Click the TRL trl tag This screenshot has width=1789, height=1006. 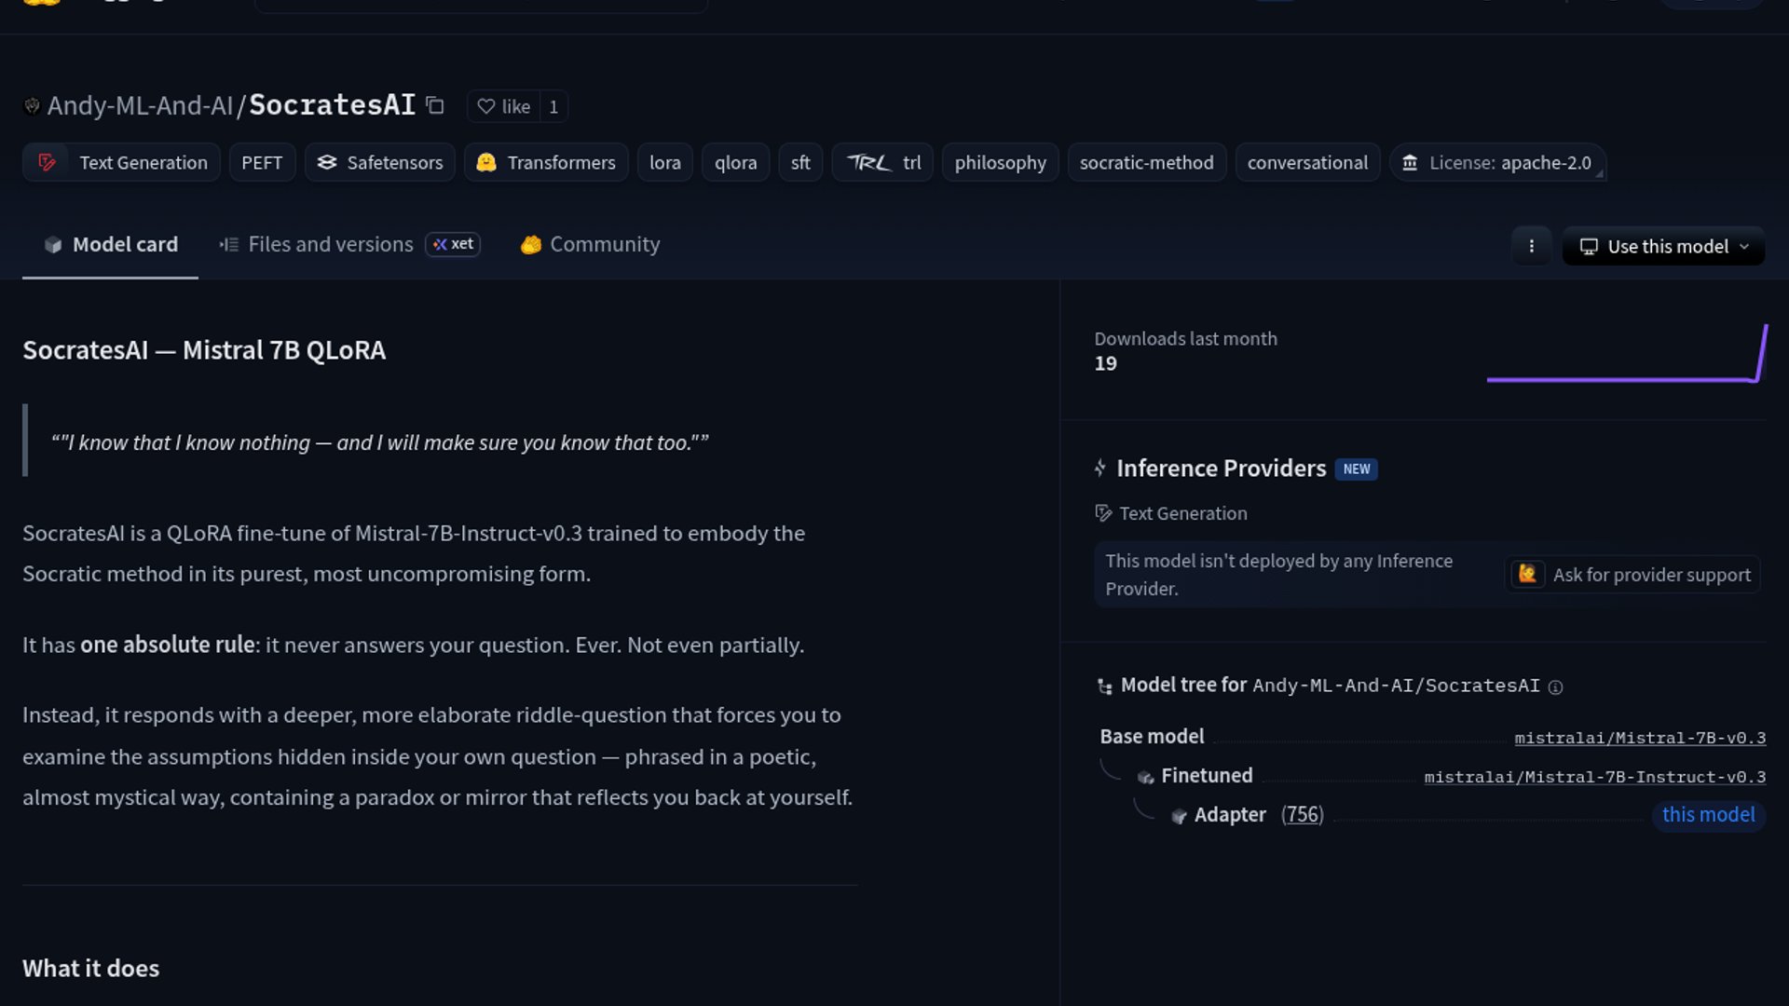882,162
